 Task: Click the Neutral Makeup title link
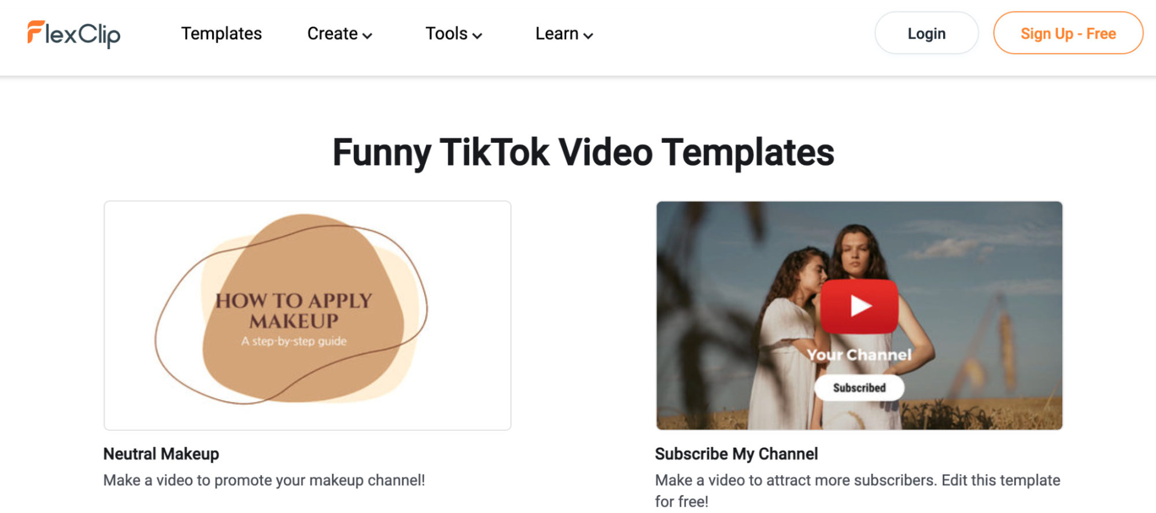pos(161,454)
